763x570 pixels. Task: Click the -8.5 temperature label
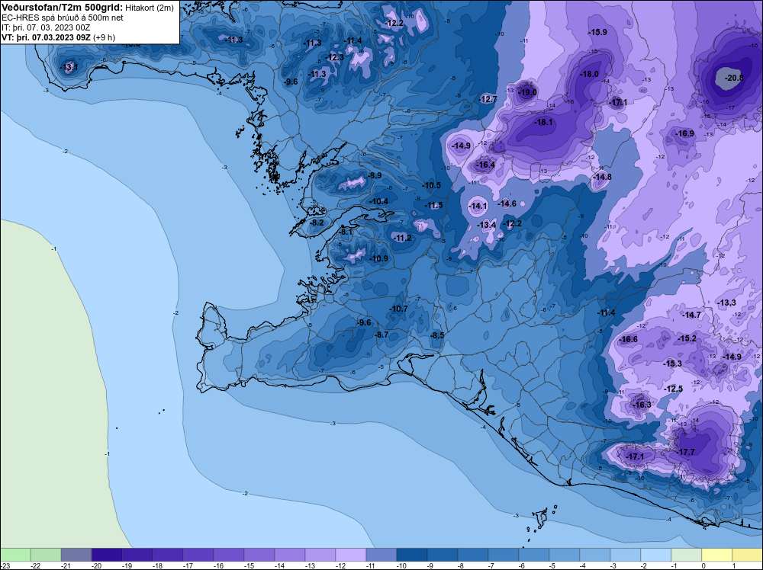coord(437,335)
